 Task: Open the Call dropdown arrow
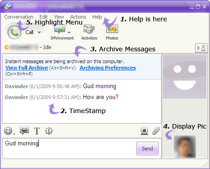39,32
